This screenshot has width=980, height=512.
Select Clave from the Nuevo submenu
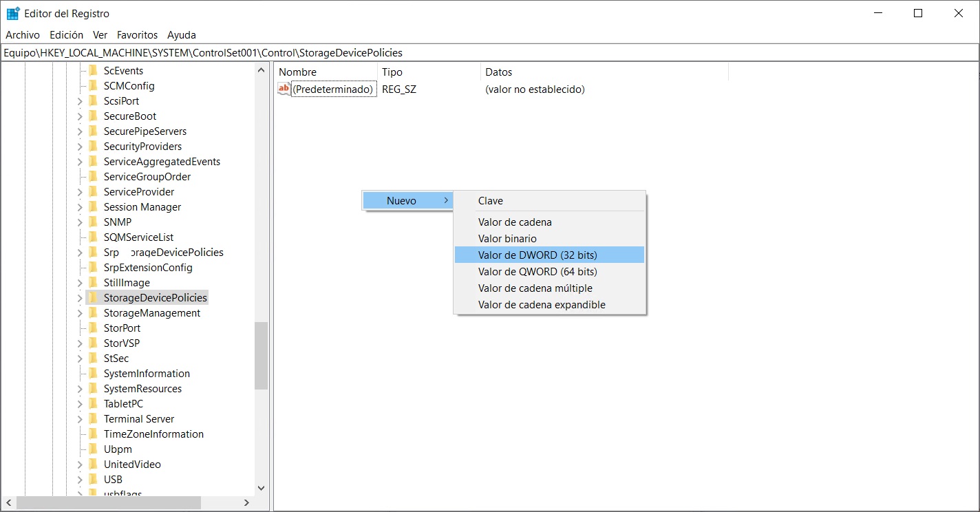click(491, 201)
